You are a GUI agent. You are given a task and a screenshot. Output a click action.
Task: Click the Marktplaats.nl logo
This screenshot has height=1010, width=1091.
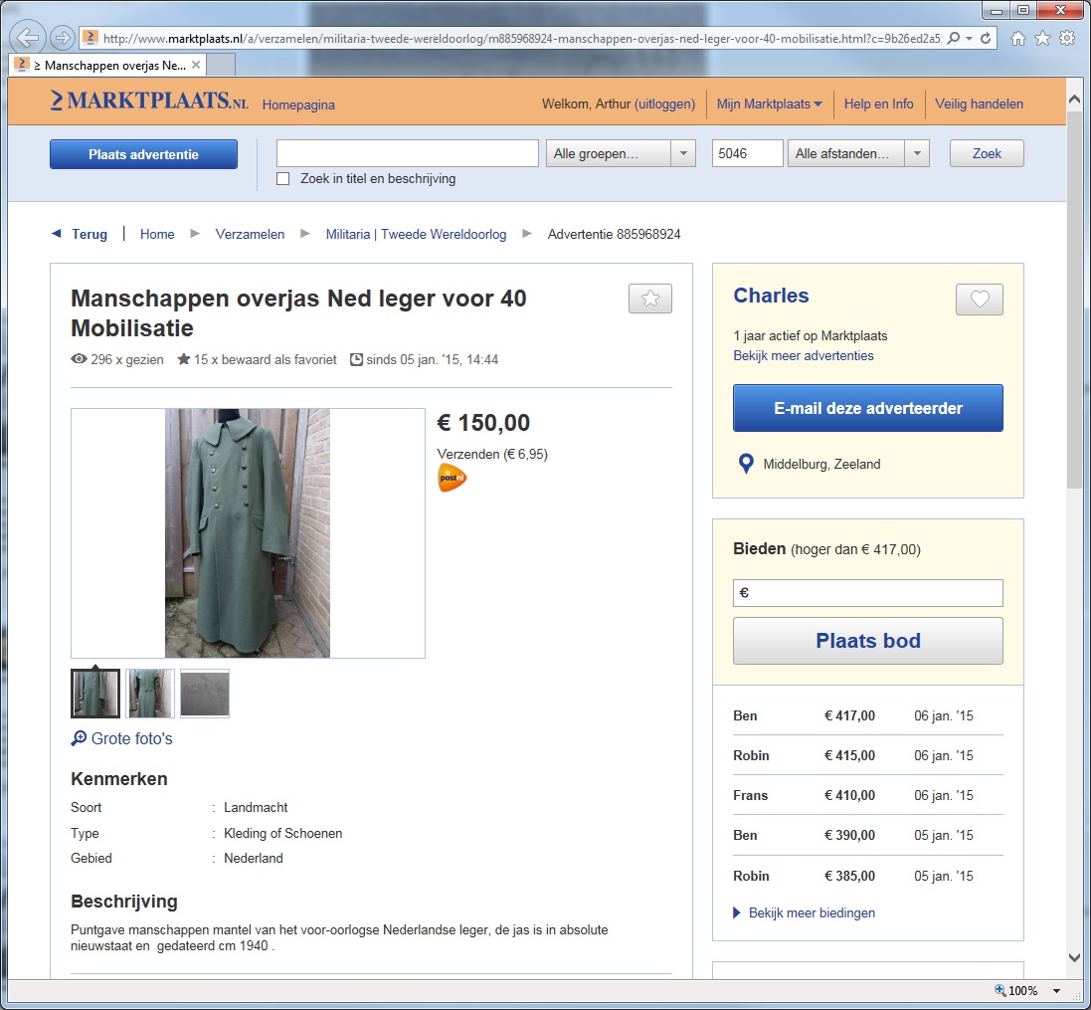click(149, 101)
